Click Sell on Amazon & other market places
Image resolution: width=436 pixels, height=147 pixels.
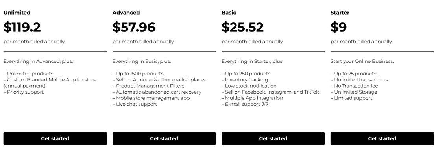pos(159,80)
